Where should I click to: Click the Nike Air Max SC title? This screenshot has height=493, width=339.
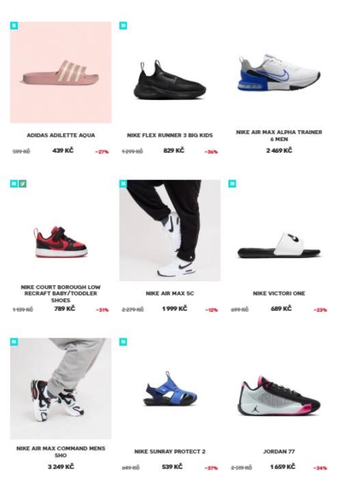[x=169, y=293]
